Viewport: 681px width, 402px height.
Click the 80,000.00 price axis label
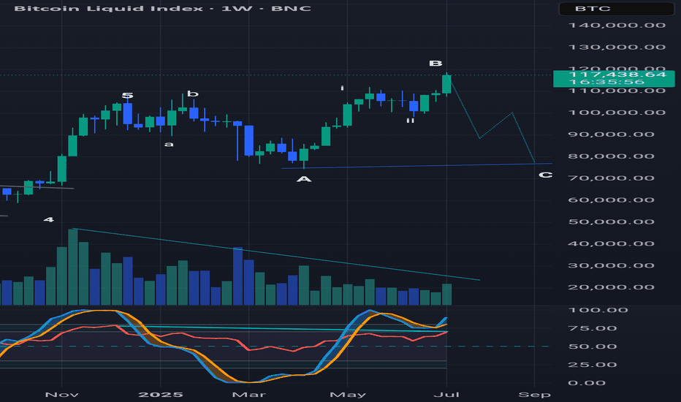pos(611,156)
